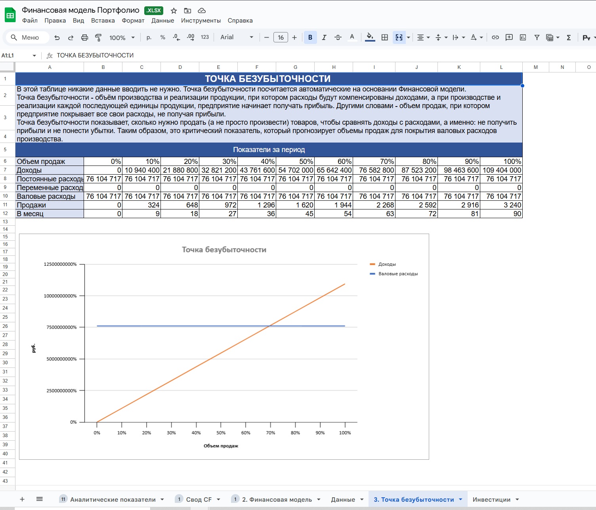Open the Name Box dropdown arrow
The width and height of the screenshot is (596, 510).
34,55
